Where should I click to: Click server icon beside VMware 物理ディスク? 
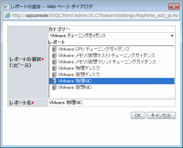54,68
